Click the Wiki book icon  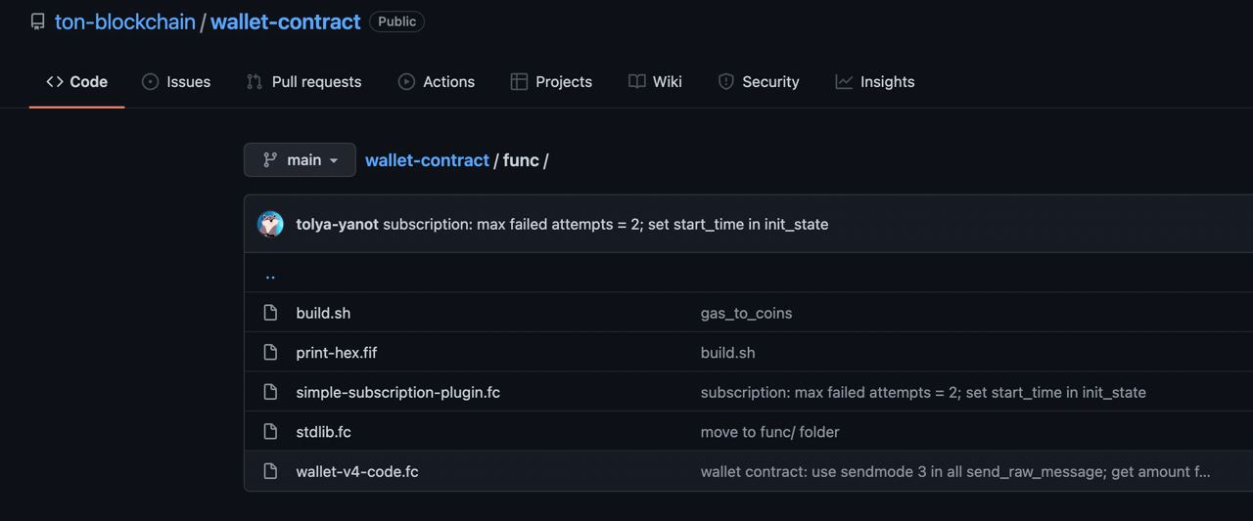click(637, 82)
